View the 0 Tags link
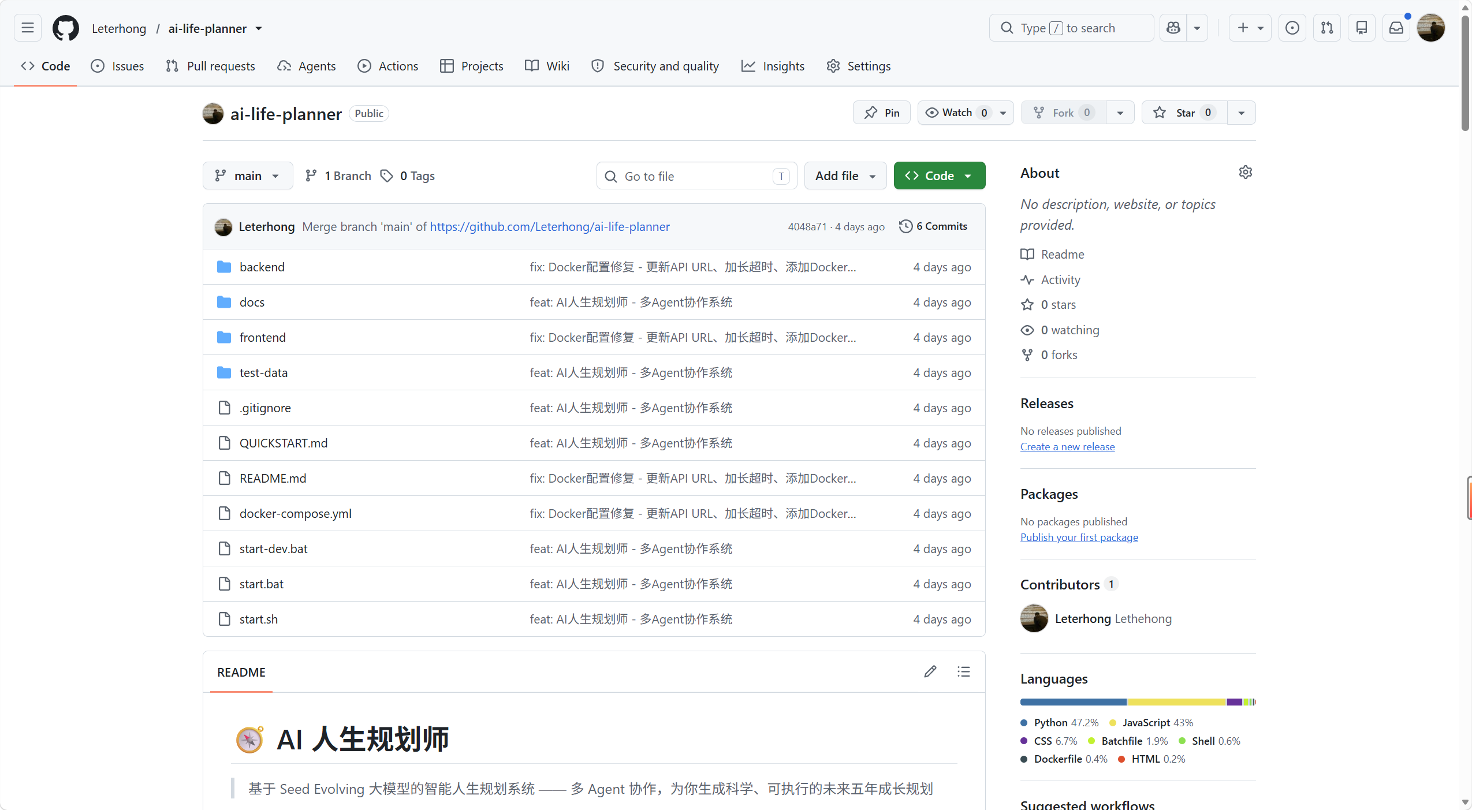This screenshot has height=810, width=1472. click(x=408, y=176)
